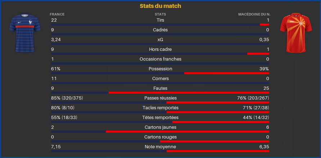Click the red North Macedonia jersey image
The height and width of the screenshot is (158, 321).
pyautogui.click(x=296, y=33)
